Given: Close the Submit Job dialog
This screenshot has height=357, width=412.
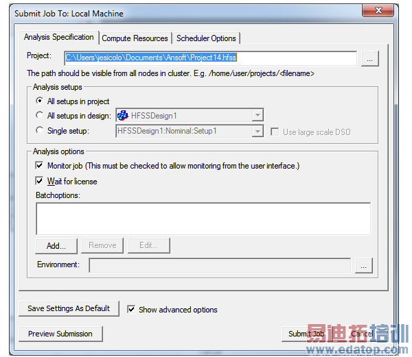Looking at the screenshot, I should [x=378, y=11].
